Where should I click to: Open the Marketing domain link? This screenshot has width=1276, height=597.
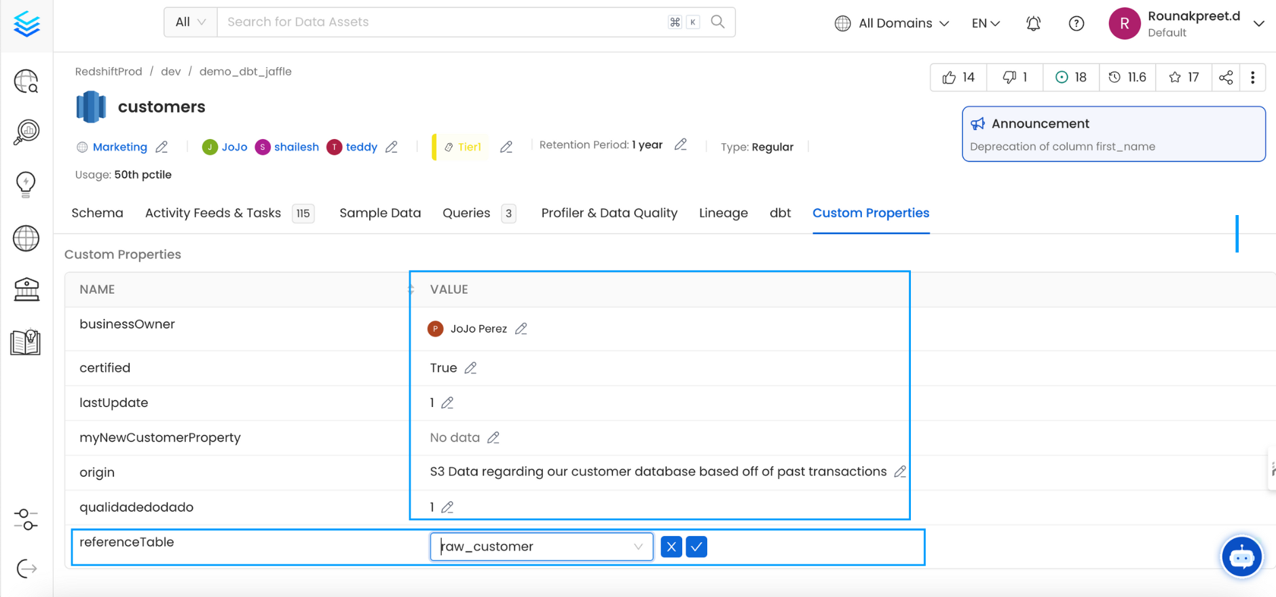click(x=119, y=147)
